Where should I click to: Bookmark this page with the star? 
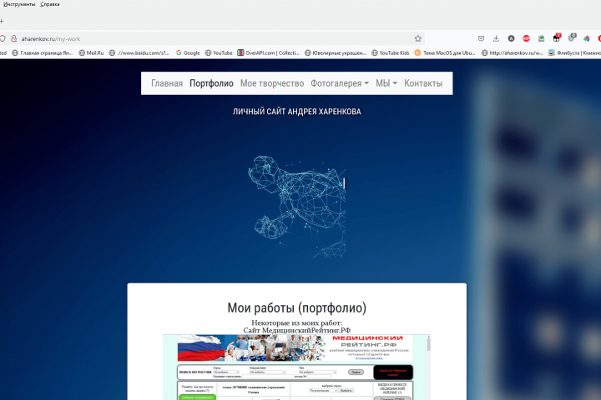[x=418, y=38]
